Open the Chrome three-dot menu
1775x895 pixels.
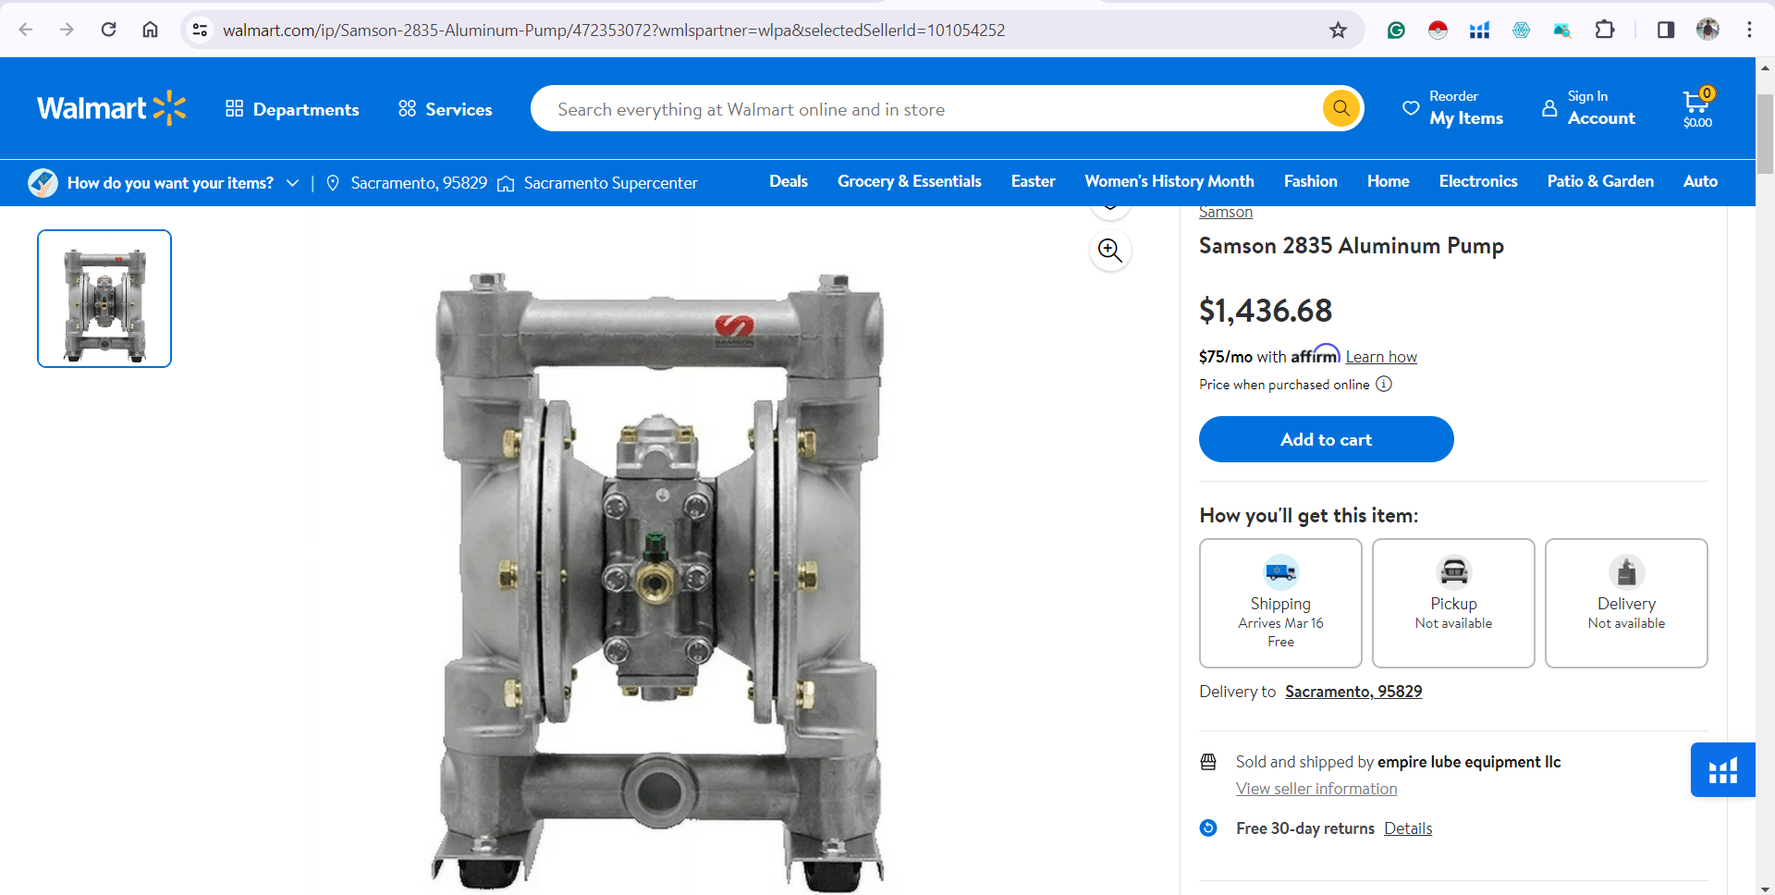coord(1749,30)
